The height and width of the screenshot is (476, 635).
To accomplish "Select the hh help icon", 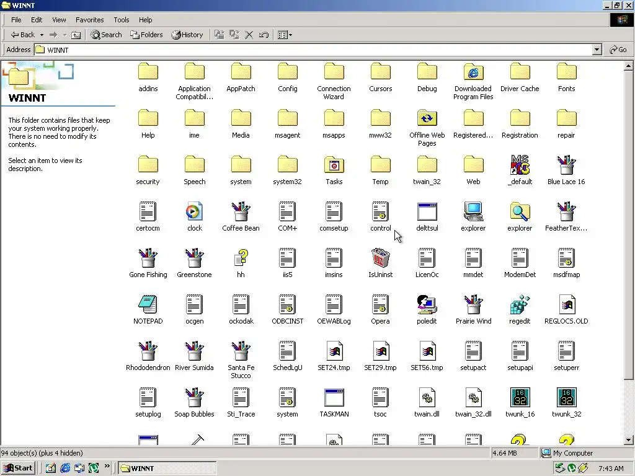I will pyautogui.click(x=241, y=258).
